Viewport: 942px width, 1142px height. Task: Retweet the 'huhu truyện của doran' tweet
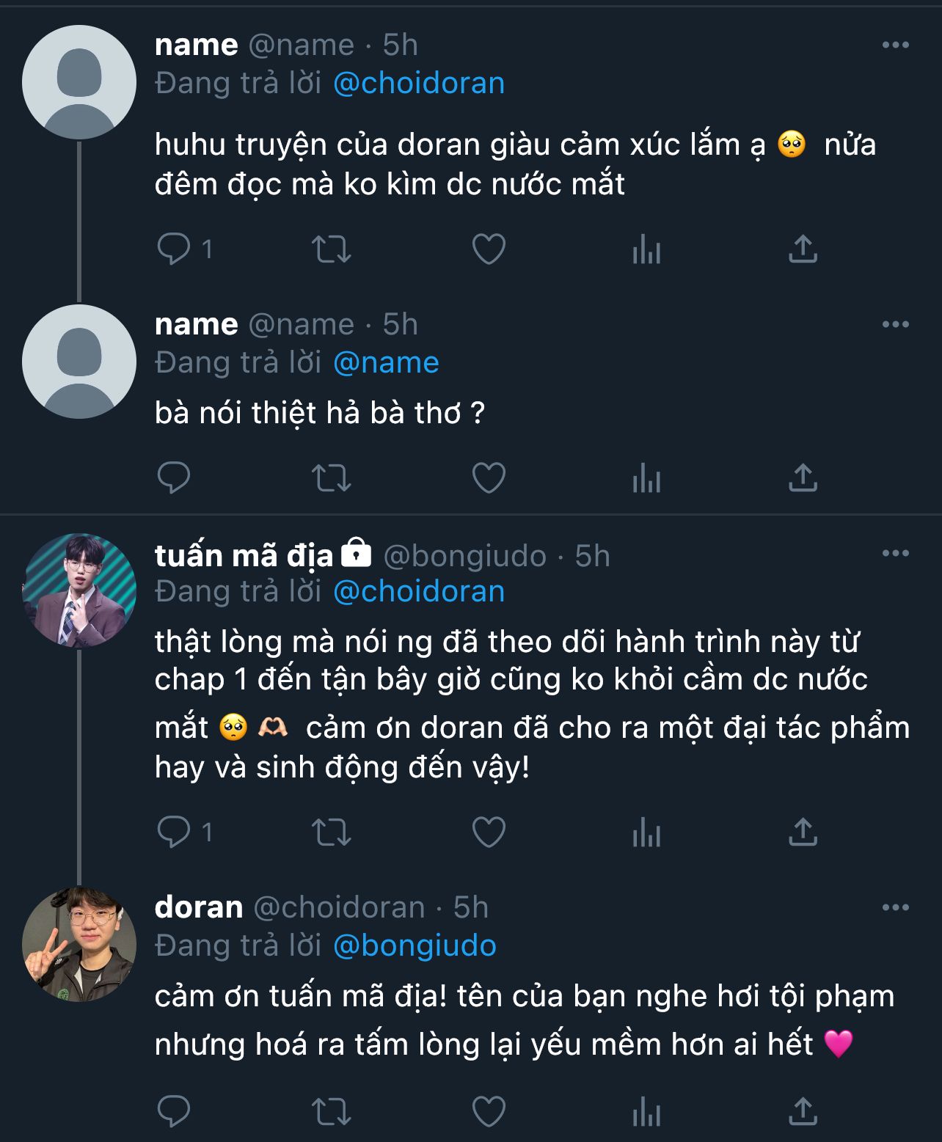(332, 249)
